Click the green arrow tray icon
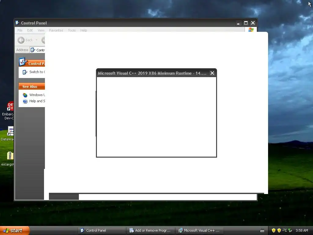 coord(290,230)
